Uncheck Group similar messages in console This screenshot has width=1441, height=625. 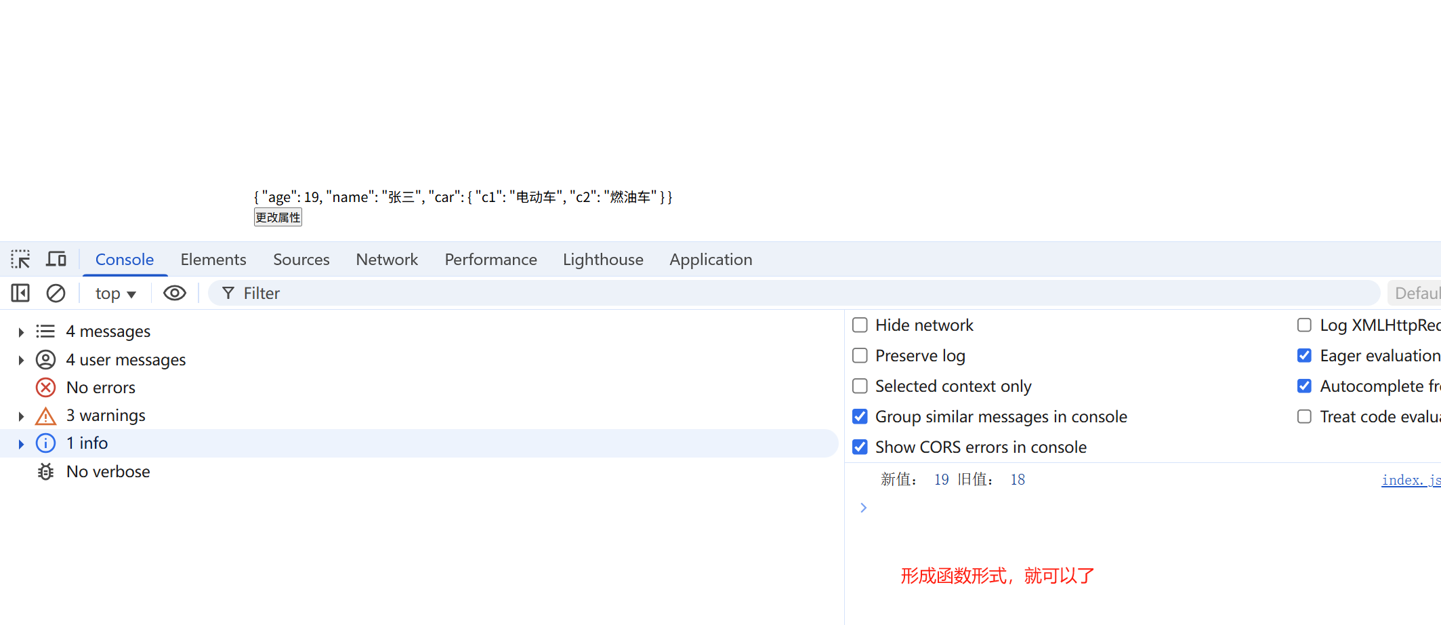point(860,417)
